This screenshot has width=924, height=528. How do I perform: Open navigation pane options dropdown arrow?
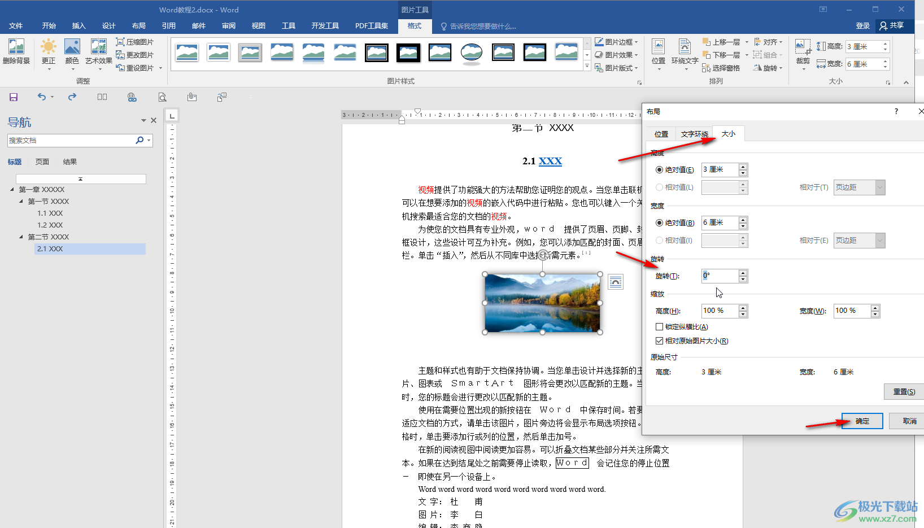143,120
